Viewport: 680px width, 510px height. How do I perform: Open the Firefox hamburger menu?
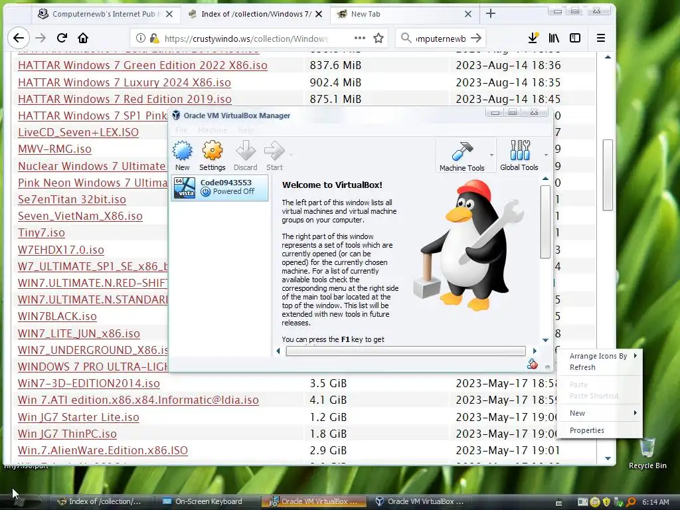[x=600, y=38]
